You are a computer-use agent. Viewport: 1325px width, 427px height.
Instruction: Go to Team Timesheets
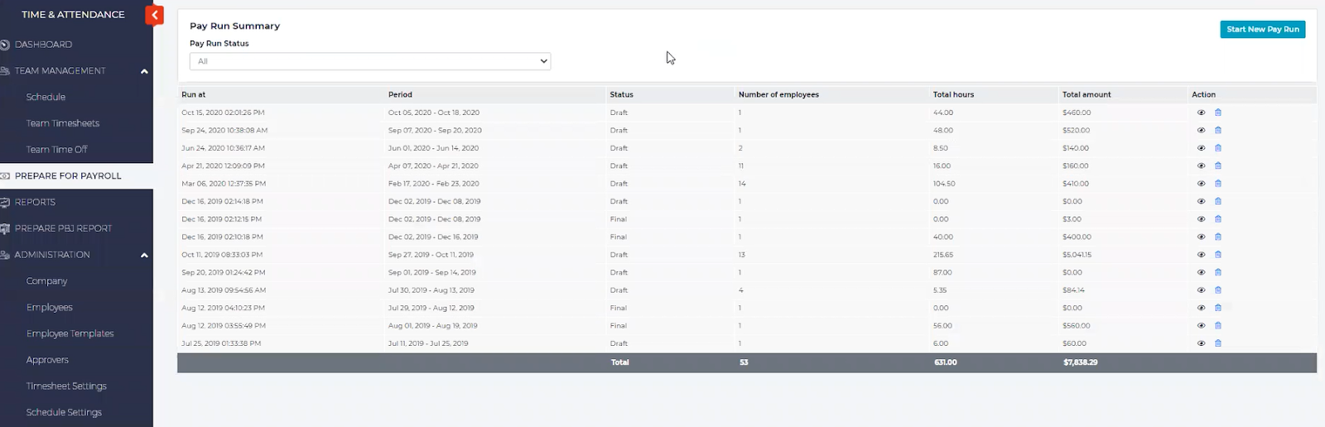coord(62,123)
